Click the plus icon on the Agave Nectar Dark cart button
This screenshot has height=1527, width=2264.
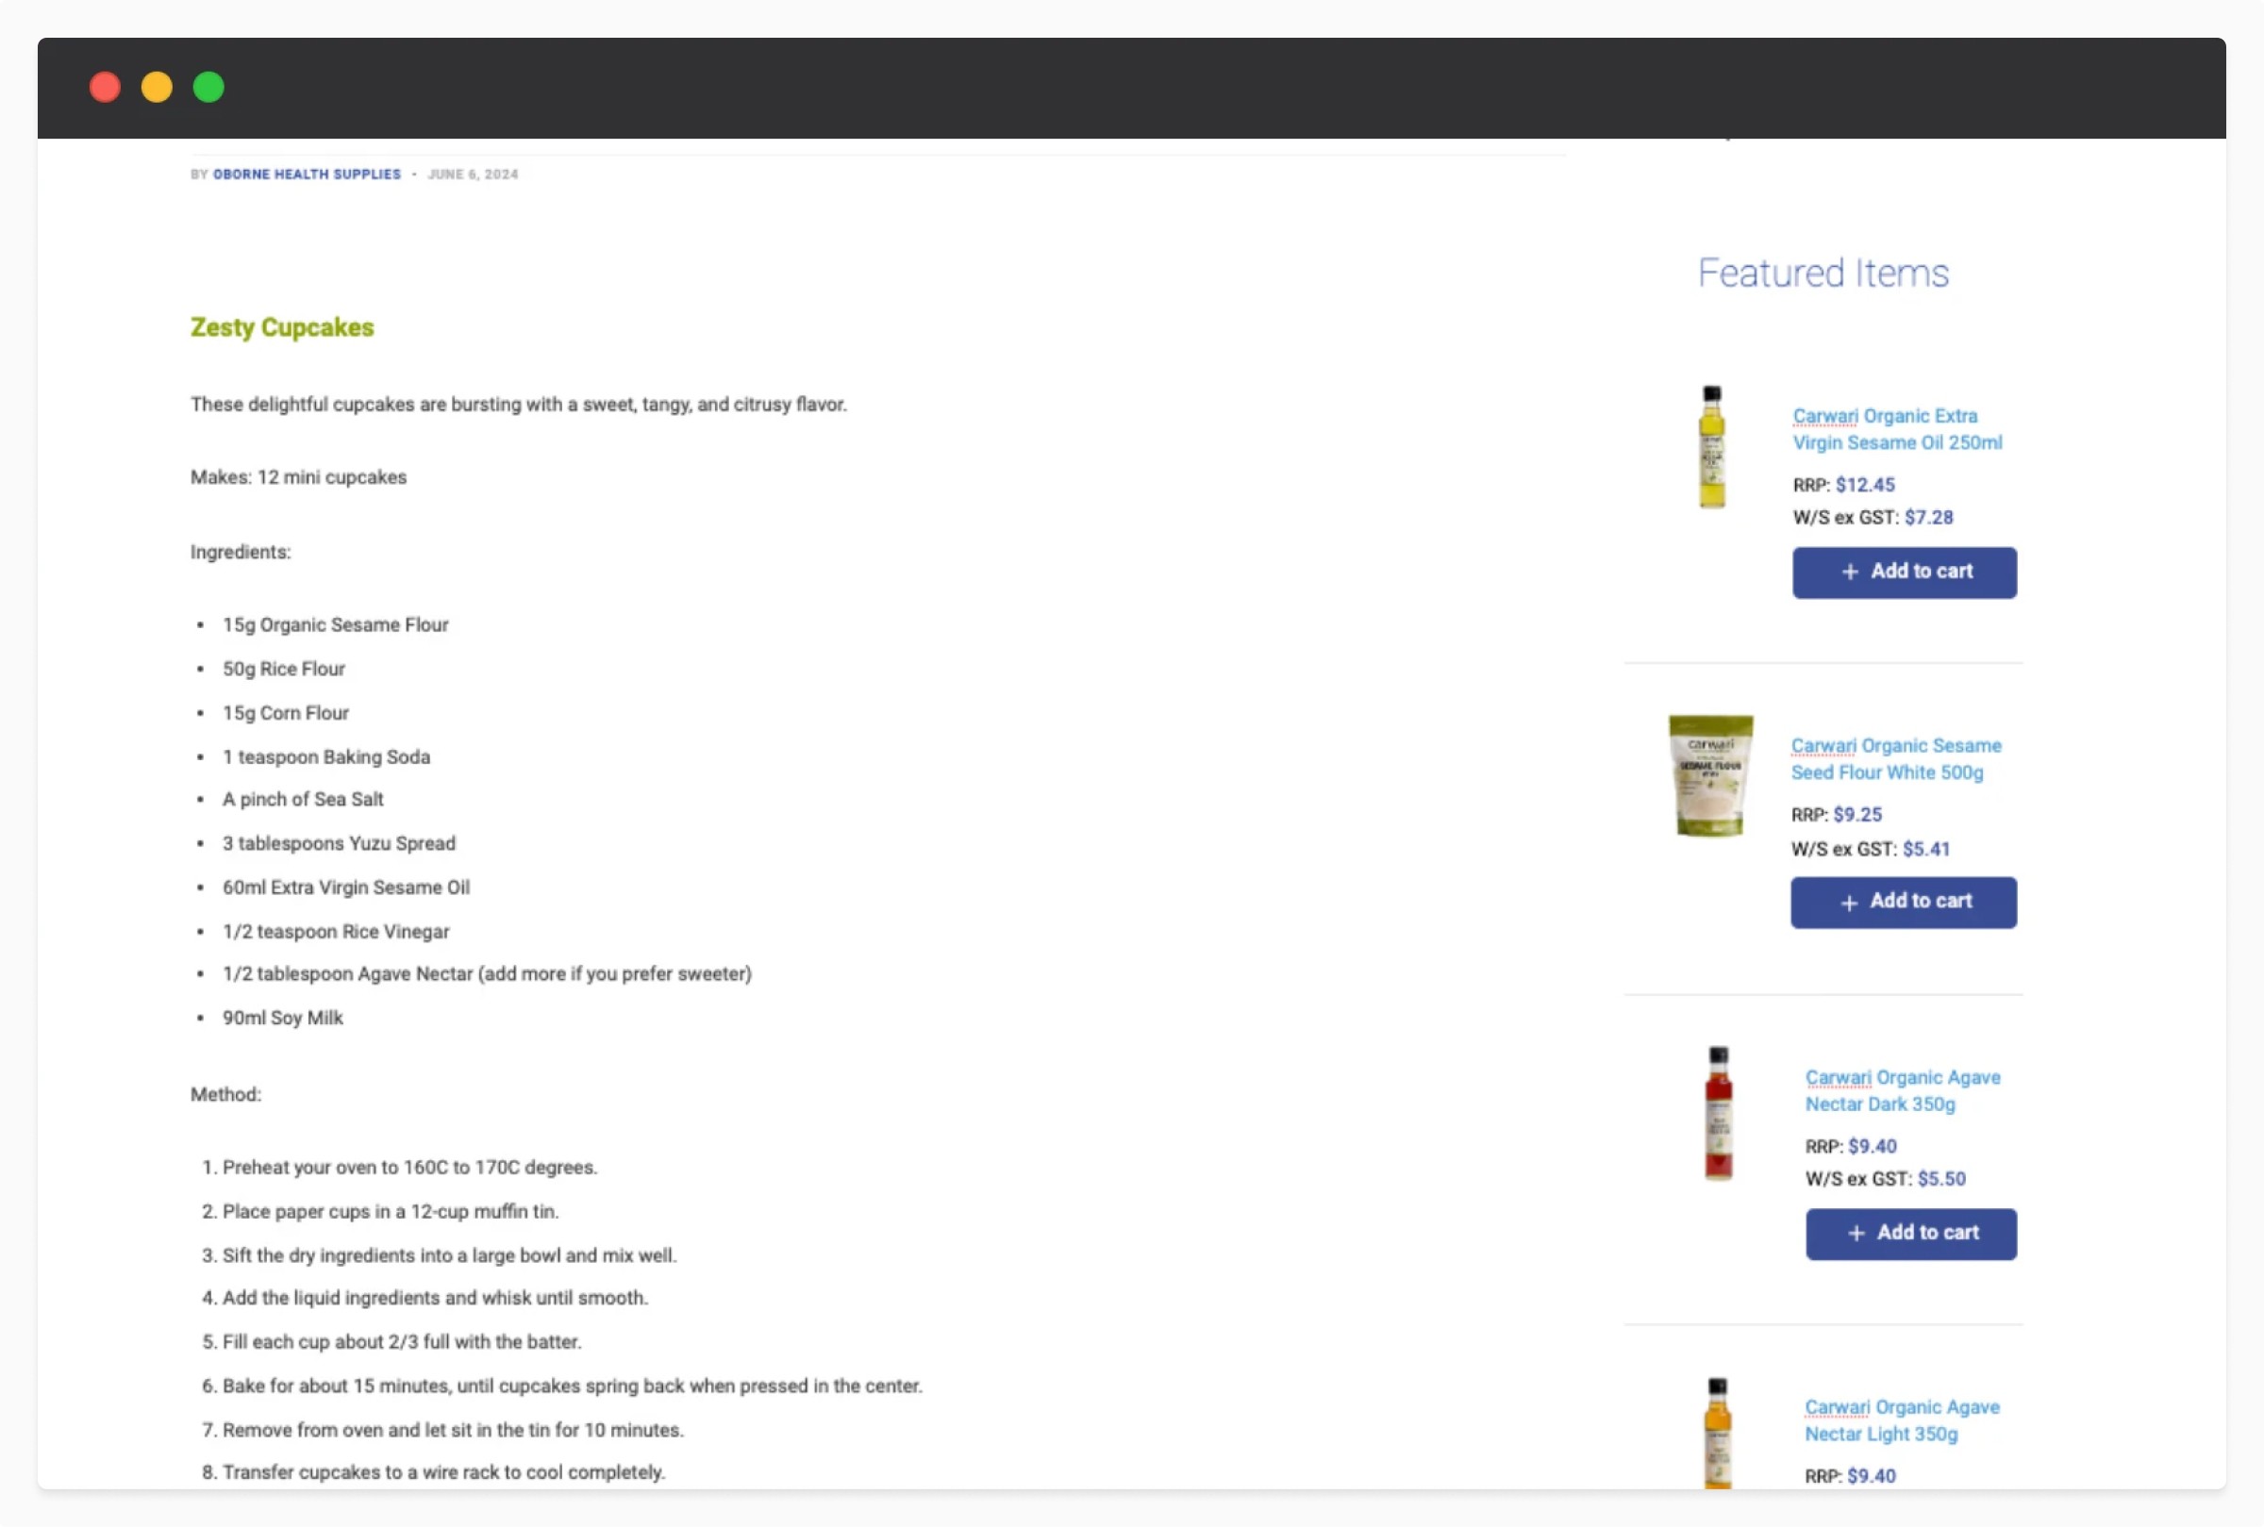(1856, 1233)
